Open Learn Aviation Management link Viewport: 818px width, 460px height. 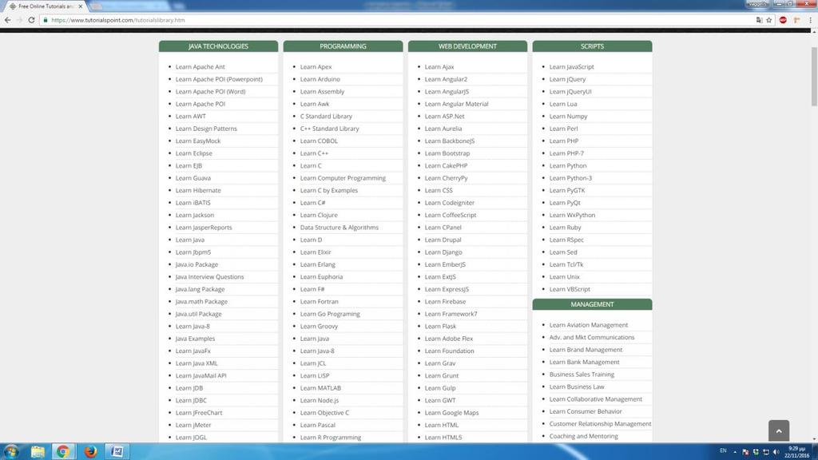pos(589,325)
